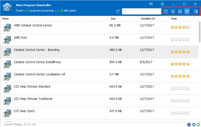
Task: Click the 854.0 KB size cell
Action: (x=115, y=62)
